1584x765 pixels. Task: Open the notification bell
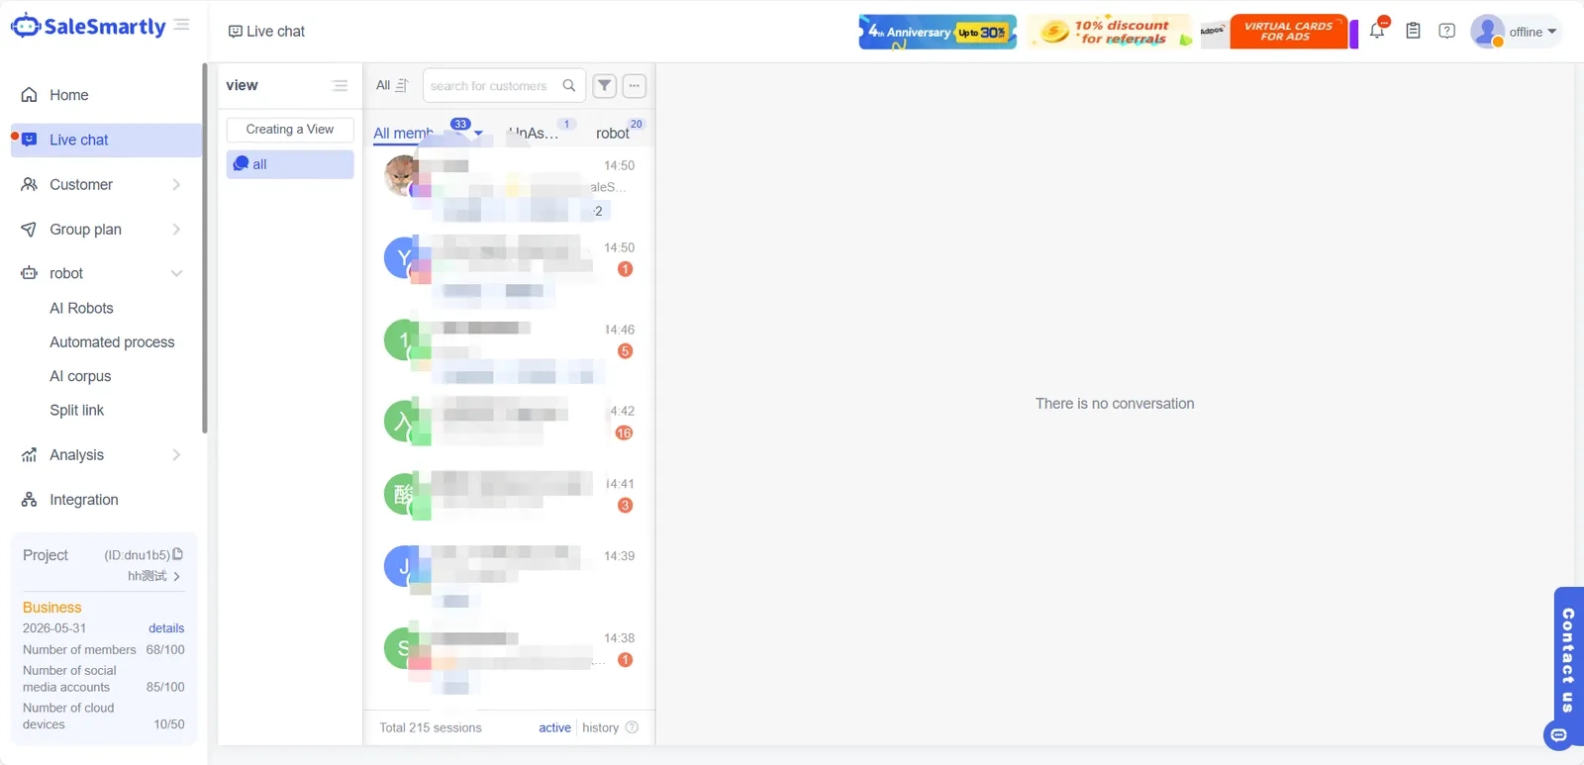tap(1377, 31)
